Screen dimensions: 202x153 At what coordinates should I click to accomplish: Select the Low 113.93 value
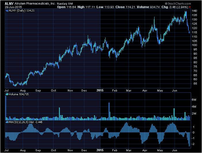click(x=105, y=7)
